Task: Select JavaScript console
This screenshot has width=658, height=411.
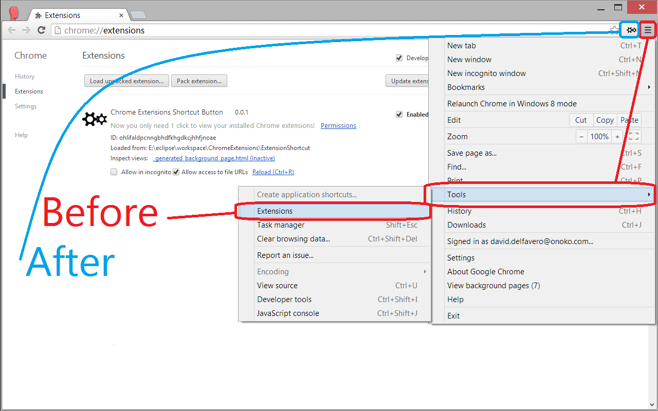Action: [x=334, y=313]
